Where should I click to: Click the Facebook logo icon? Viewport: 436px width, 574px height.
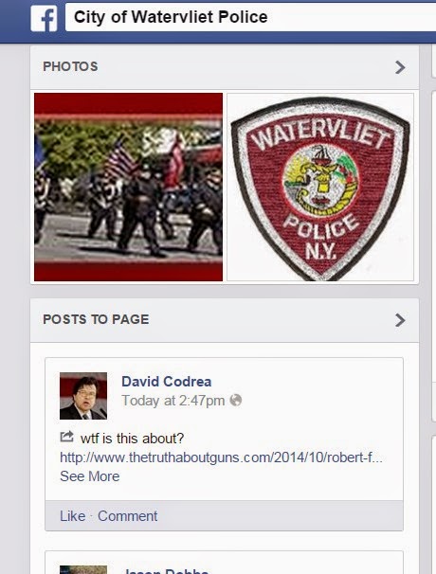click(44, 18)
